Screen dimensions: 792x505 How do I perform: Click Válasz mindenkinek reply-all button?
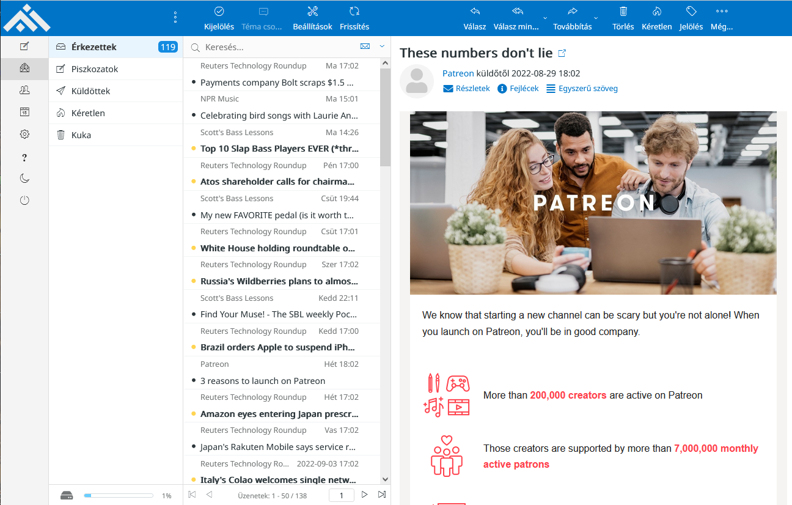516,18
